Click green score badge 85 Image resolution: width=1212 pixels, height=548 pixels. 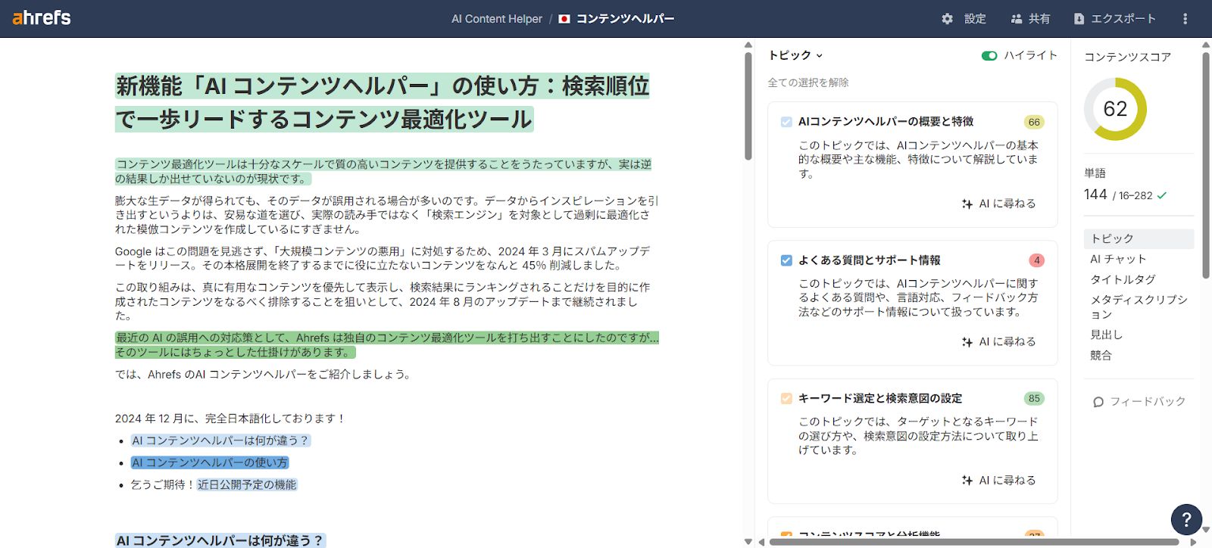click(x=1034, y=399)
